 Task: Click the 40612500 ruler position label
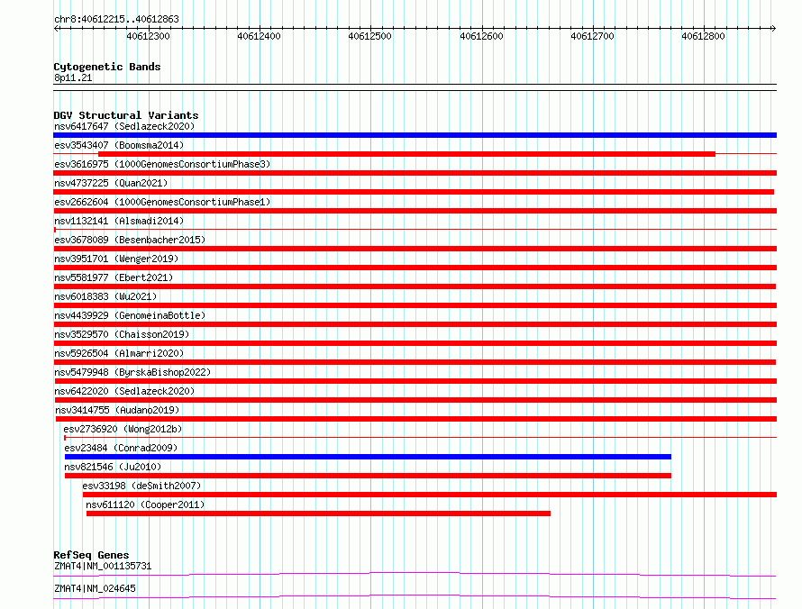pos(369,36)
